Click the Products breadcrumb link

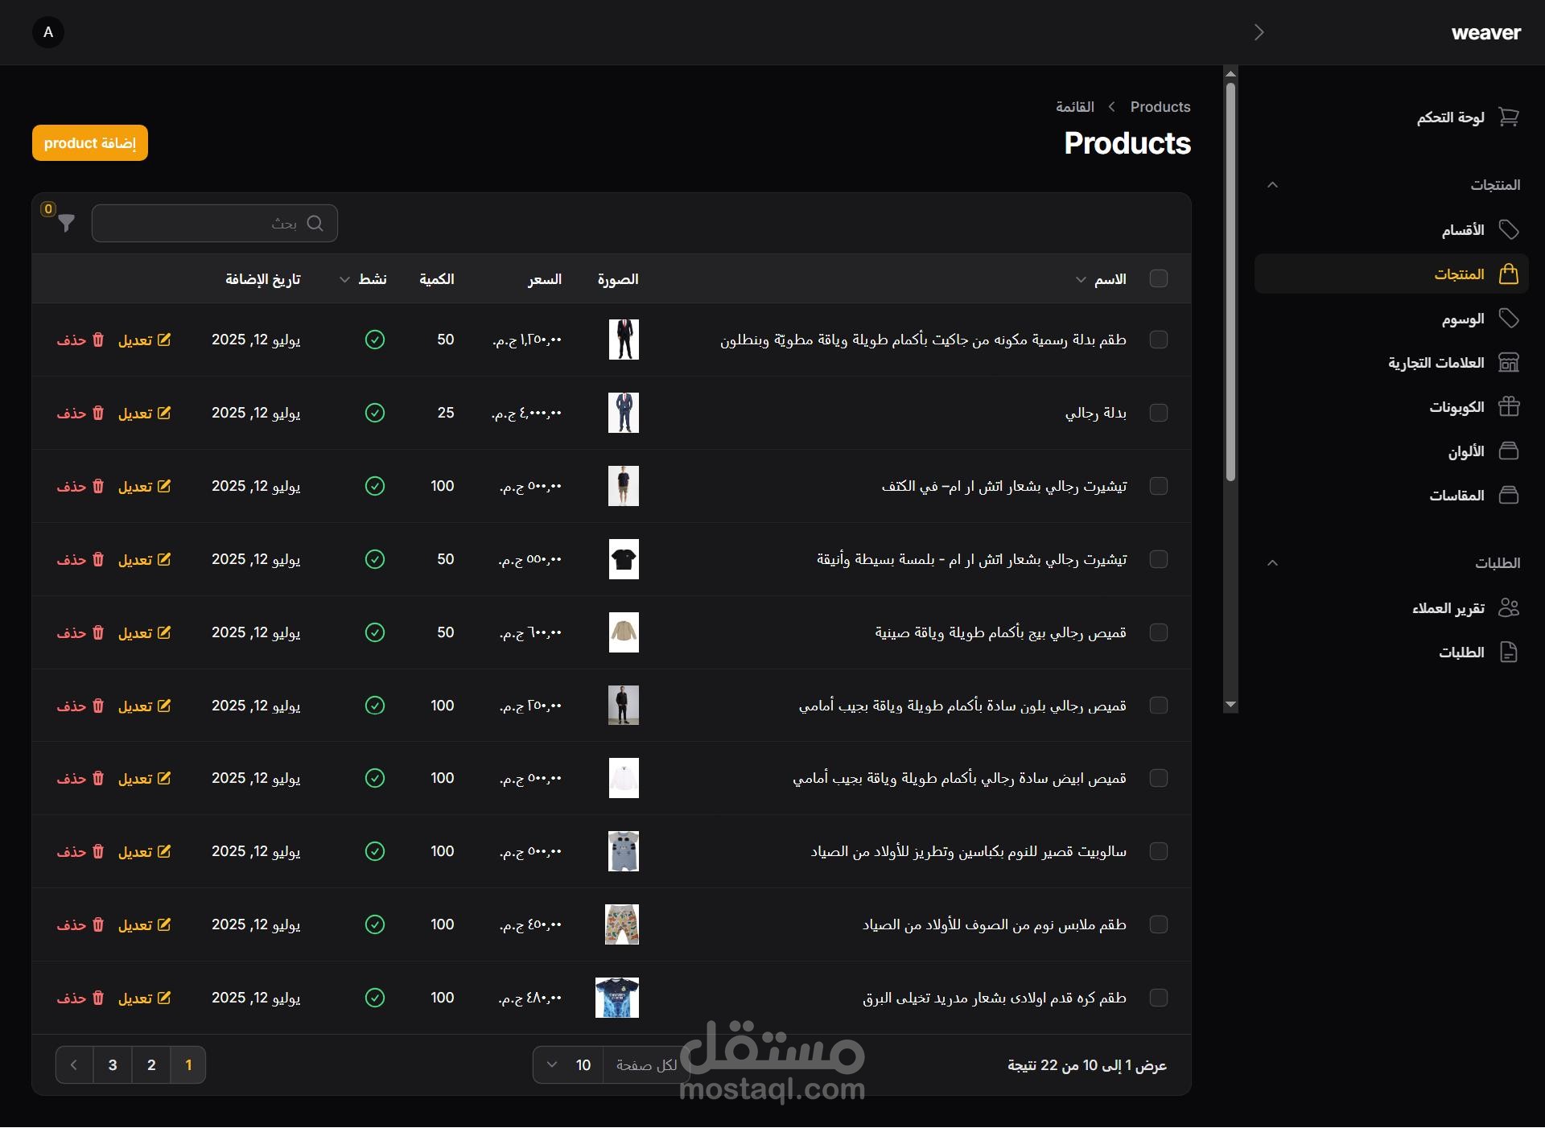(1160, 107)
